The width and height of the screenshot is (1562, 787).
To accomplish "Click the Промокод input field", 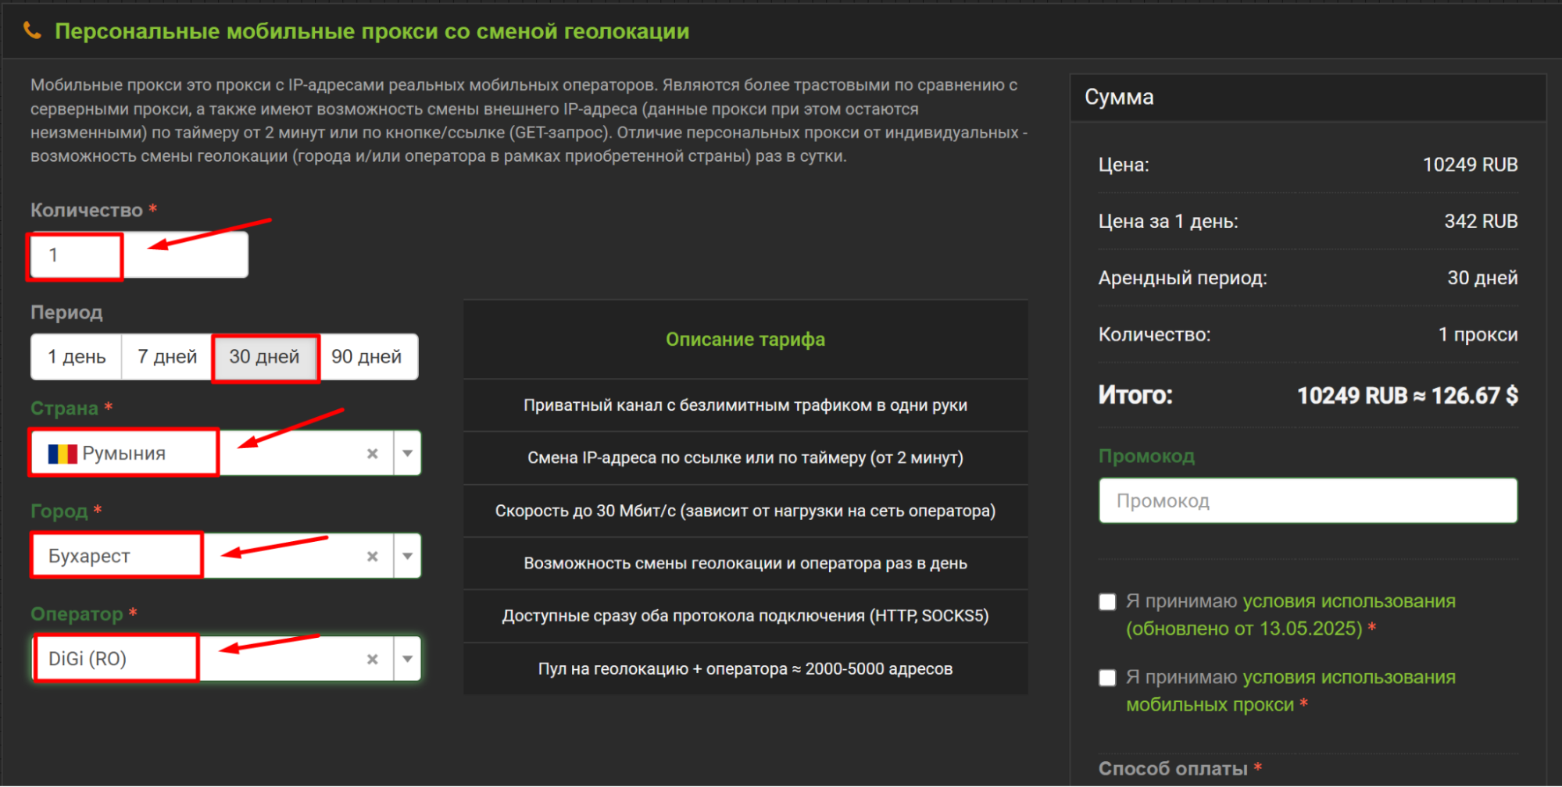I will tap(1307, 501).
